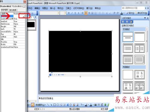This screenshot has width=150, height=112.
Task: Toggle Italic in the formatting toolbar
Action: [x=72, y=13]
